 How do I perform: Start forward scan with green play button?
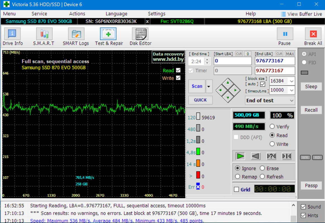(x=240, y=156)
